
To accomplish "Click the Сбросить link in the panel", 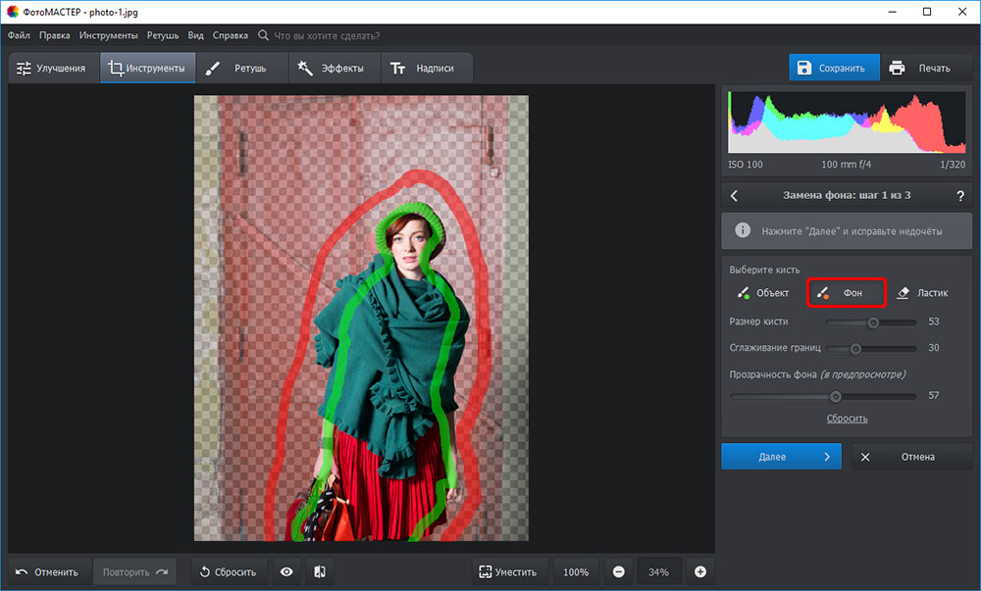I will pyautogui.click(x=848, y=419).
